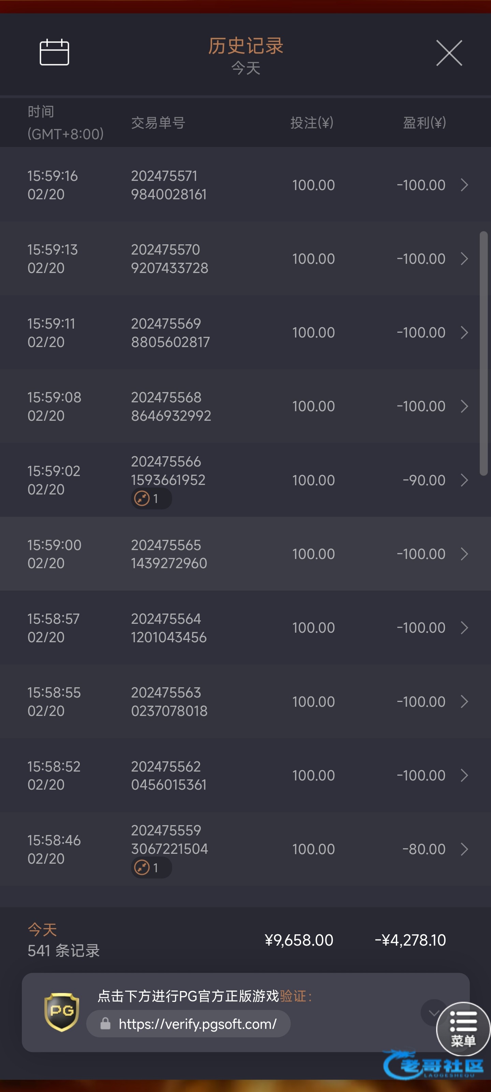Show details arrow for 15:58:57 record
Screen dimensions: 491x1092
pyautogui.click(x=464, y=628)
